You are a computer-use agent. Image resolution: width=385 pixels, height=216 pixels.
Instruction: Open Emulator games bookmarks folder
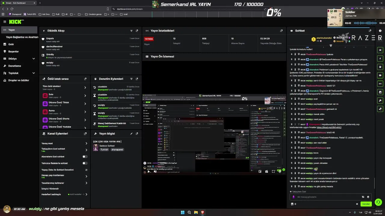click(93, 14)
